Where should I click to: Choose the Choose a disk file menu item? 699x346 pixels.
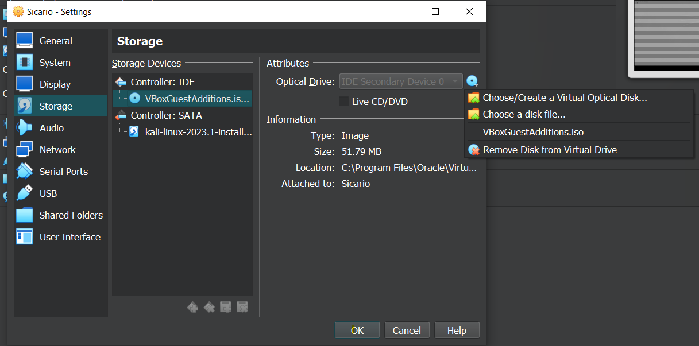click(578, 114)
